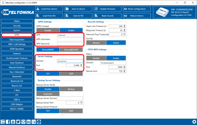Screen dimensions: 197x125
Task: Open settings gear at bottom right
Action: coord(194,122)
